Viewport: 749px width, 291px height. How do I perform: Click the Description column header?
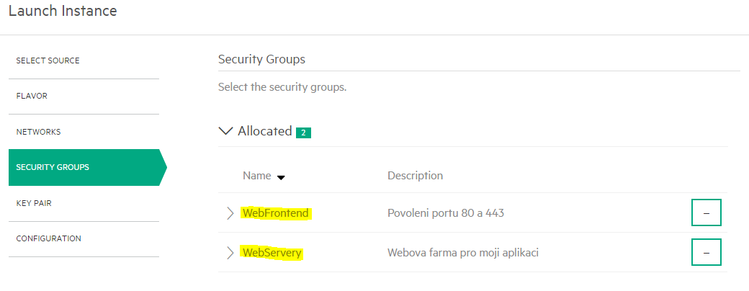coord(415,175)
